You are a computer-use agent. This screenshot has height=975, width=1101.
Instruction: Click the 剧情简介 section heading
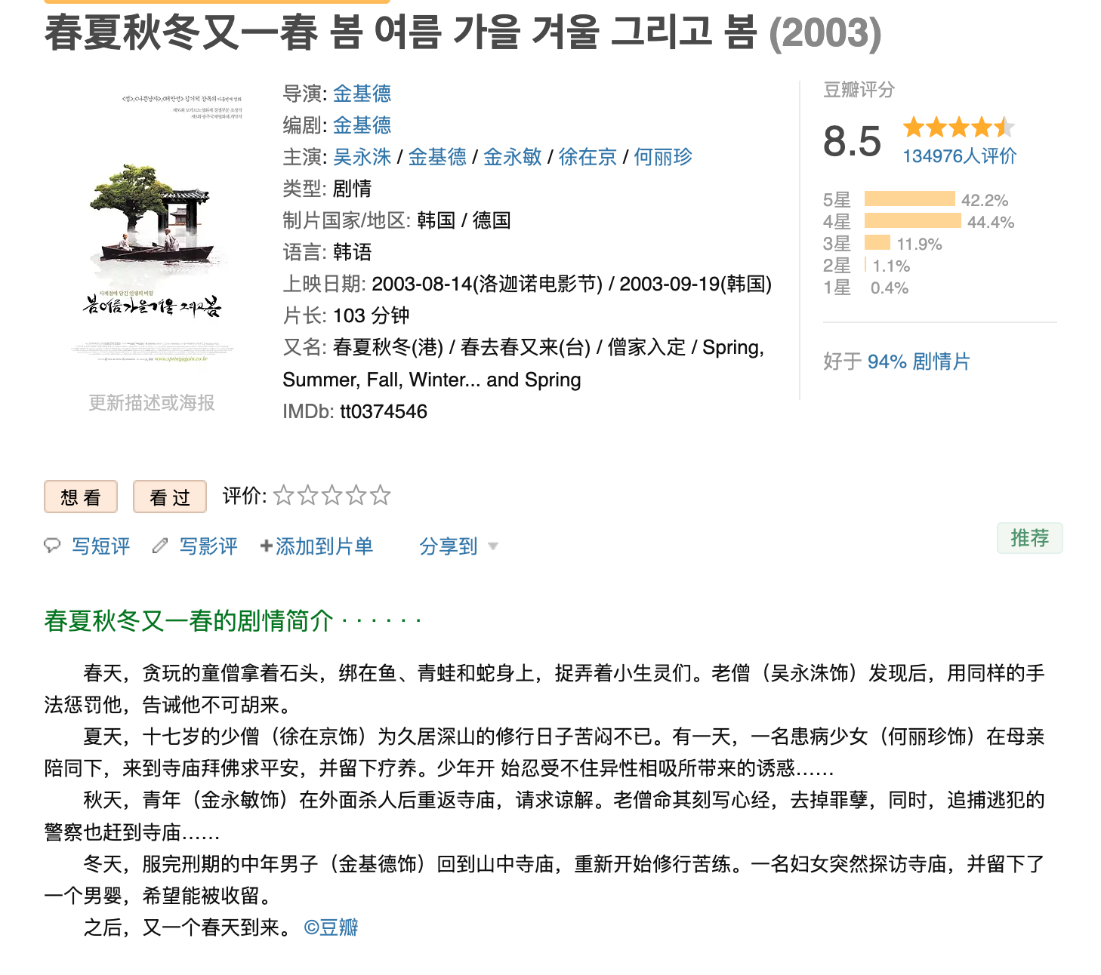pyautogui.click(x=233, y=621)
